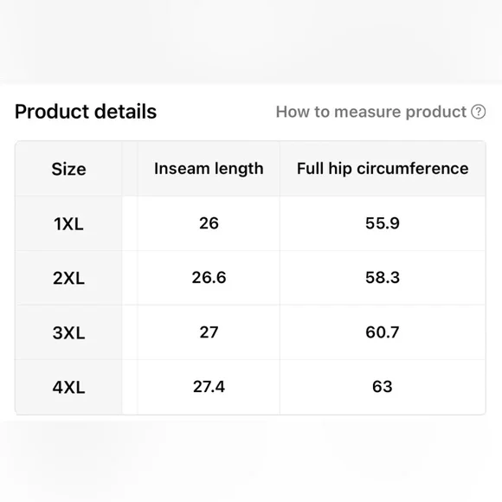Click the 26.6 inseam value for 2XL
502x502 pixels.
(x=209, y=278)
